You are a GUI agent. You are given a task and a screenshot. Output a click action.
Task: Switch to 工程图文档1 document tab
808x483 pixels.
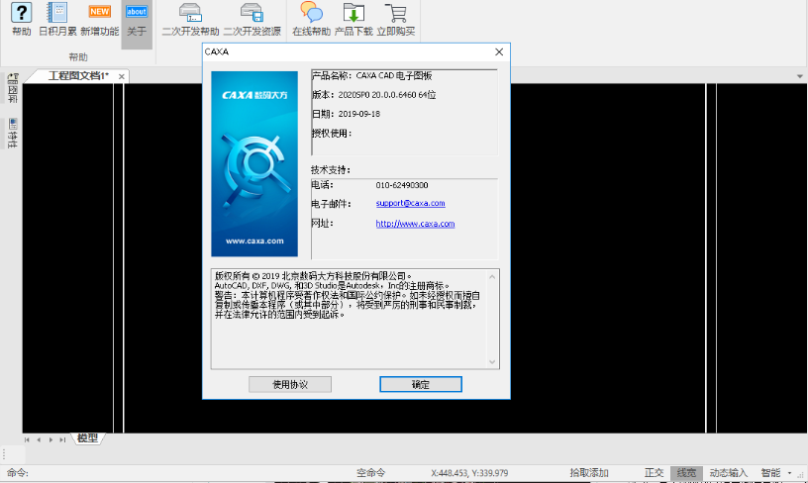[x=78, y=76]
